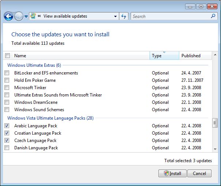Check the Windows DreamScene checkbox
Screen dimensions: 221x186
[x=7, y=102]
